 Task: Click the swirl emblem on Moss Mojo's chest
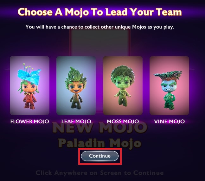click(x=123, y=93)
